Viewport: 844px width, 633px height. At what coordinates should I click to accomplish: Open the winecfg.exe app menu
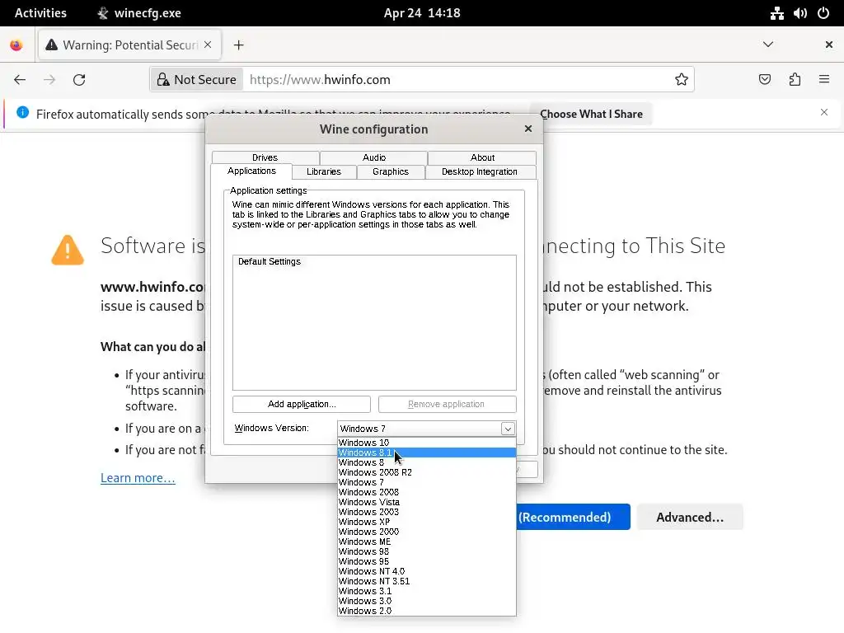[x=139, y=13]
